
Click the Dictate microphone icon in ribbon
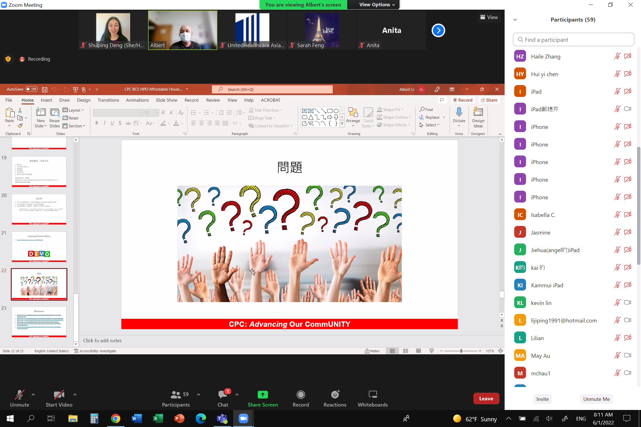459,112
